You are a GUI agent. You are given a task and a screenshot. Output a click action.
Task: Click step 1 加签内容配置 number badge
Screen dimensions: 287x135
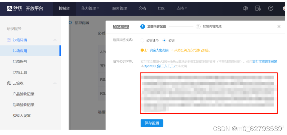pos(143,26)
